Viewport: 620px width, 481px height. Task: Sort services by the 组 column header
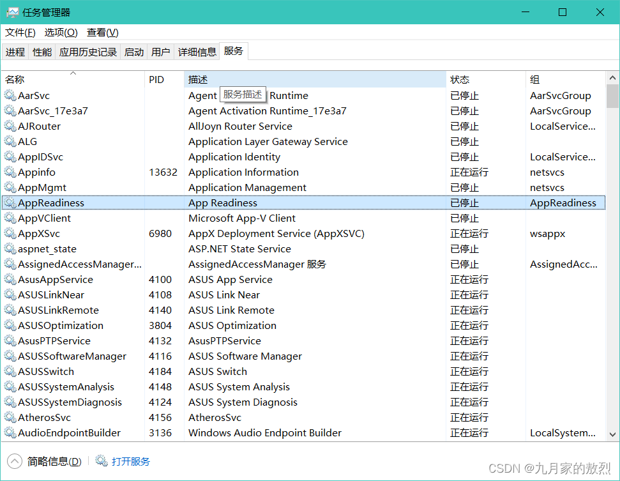566,79
